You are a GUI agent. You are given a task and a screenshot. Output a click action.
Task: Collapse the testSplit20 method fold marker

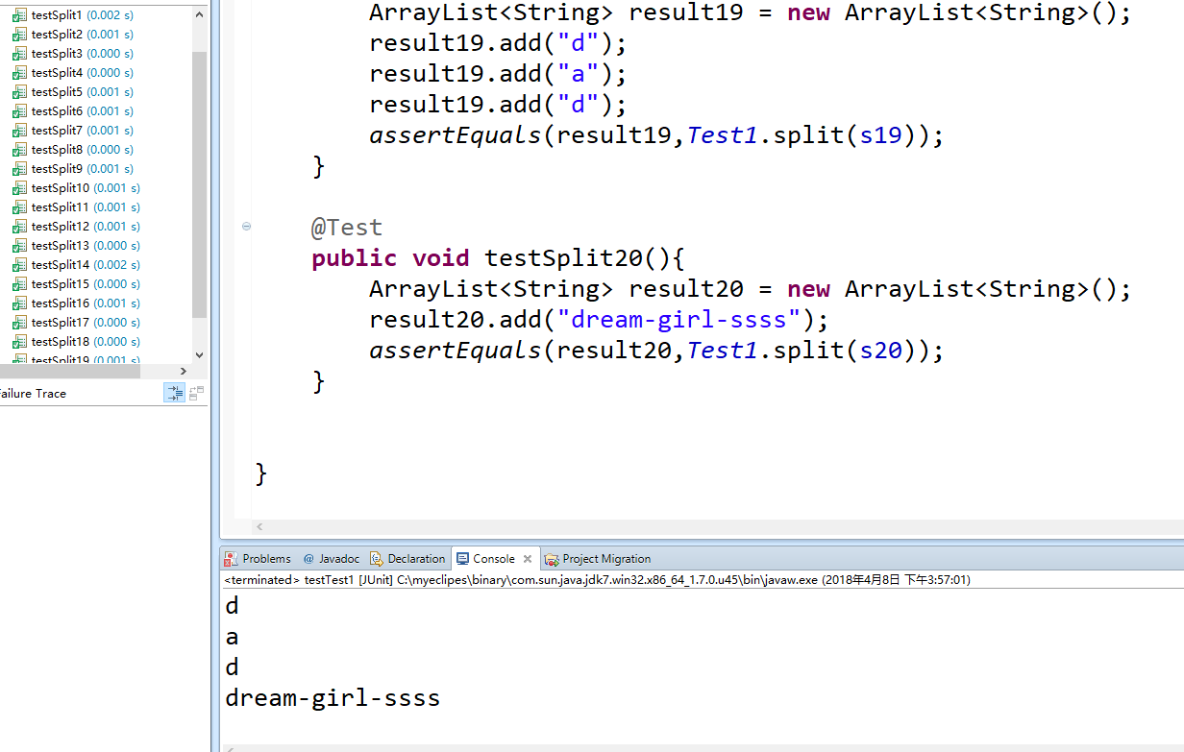pos(247,227)
